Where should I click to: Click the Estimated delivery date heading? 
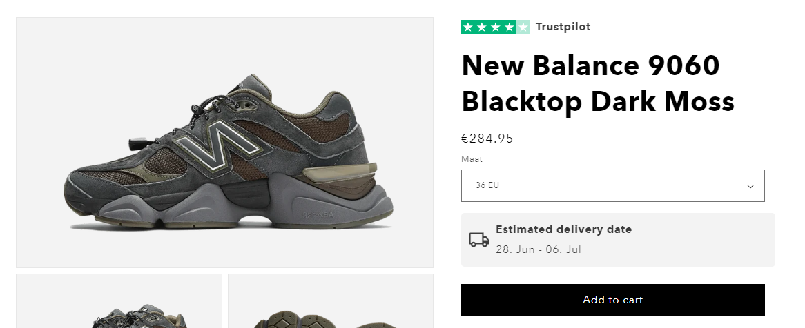(x=563, y=229)
